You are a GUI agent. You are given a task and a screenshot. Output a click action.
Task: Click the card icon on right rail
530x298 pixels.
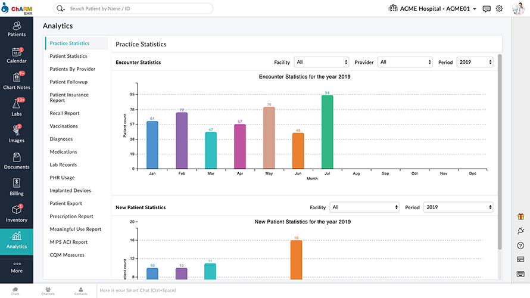tap(520, 259)
